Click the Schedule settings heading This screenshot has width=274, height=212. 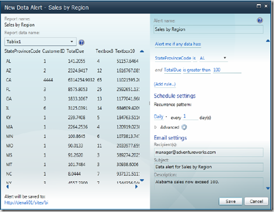coord(175,96)
